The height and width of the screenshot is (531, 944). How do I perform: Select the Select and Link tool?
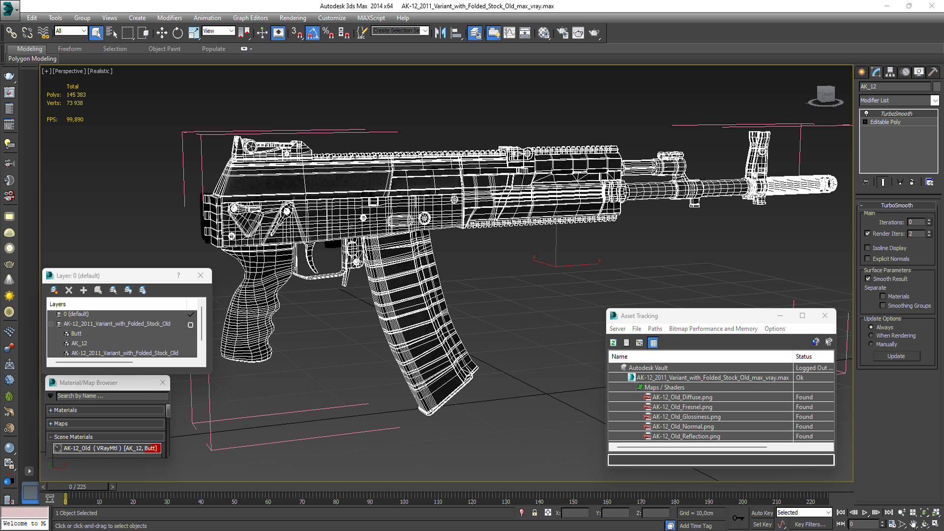(11, 33)
